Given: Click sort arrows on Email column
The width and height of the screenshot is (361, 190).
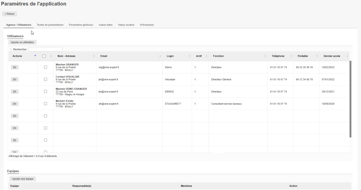Looking at the screenshot, I should coord(160,56).
